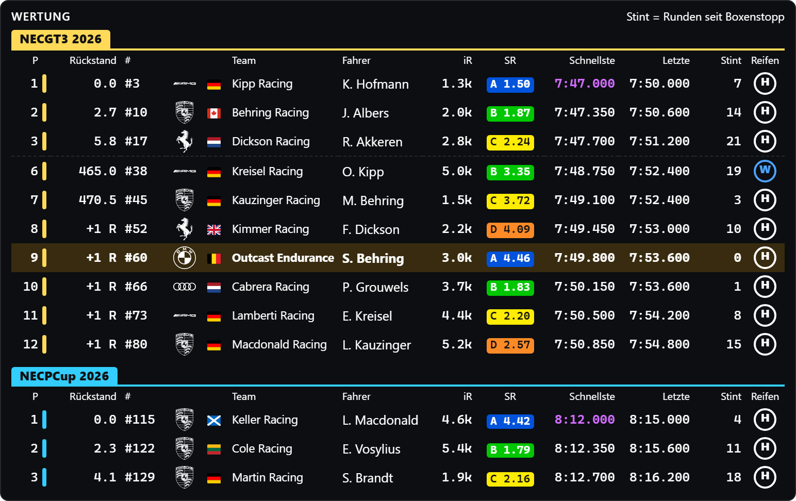Image resolution: width=796 pixels, height=501 pixels.
Task: Click the Lithuanian flag for Cole Racing
Action: pyautogui.click(x=214, y=449)
